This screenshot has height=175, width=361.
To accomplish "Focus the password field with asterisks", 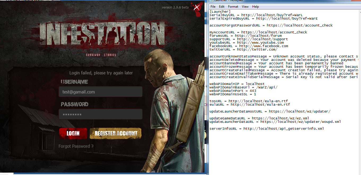I will 101,114.
